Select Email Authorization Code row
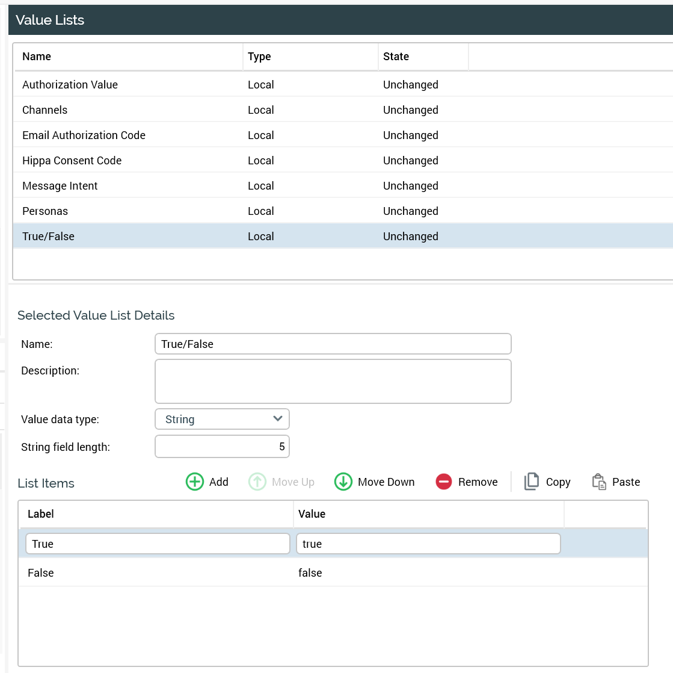The height and width of the screenshot is (673, 673). pyautogui.click(x=84, y=135)
